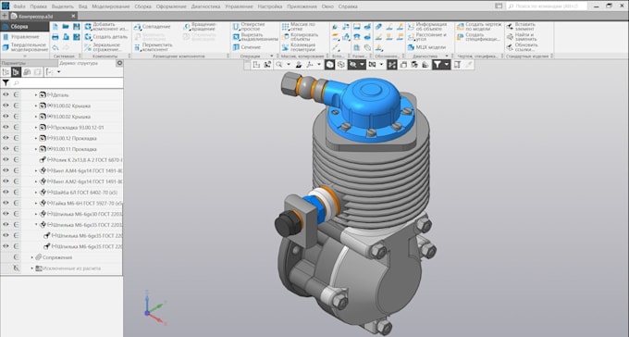
Task: Toggle visibility of 93.00.12 Прокладка
Action: coord(6,138)
